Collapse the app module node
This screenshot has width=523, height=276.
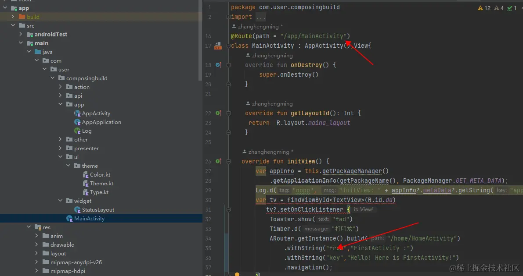click(x=5, y=8)
